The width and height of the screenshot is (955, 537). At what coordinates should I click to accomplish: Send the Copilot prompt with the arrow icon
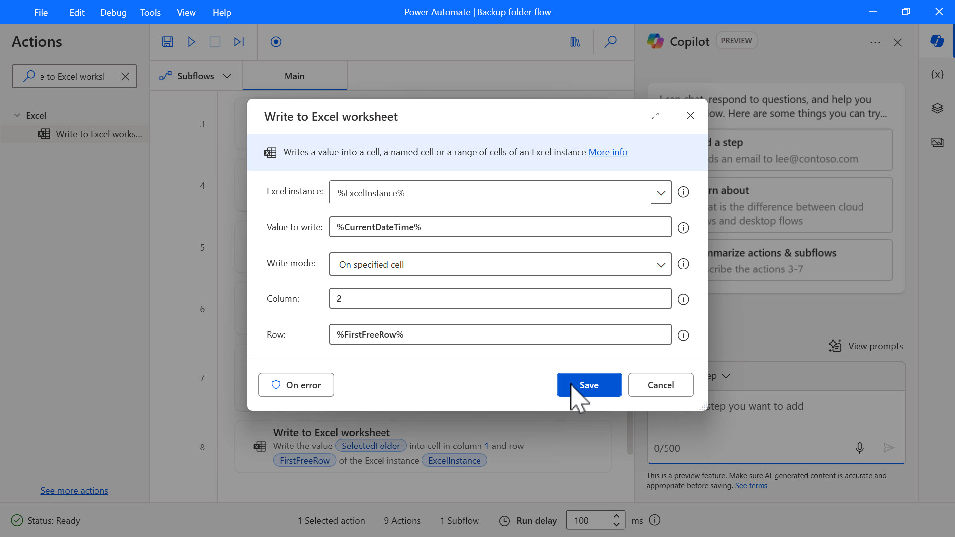889,448
